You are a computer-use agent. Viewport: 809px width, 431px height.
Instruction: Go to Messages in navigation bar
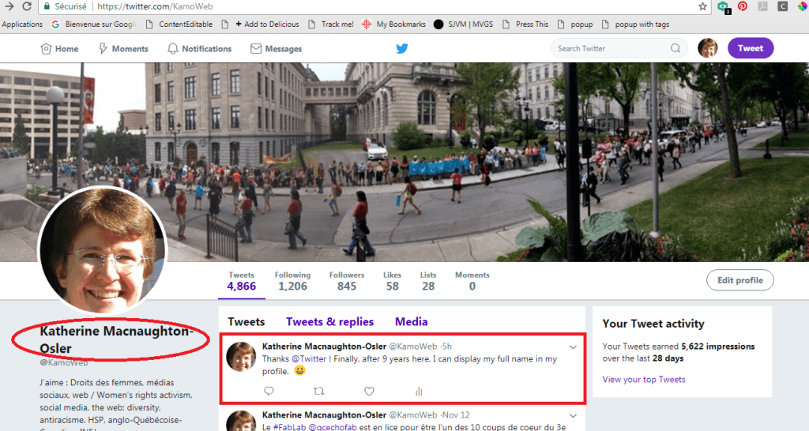(x=276, y=48)
